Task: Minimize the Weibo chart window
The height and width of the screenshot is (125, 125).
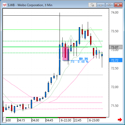Action: [x=101, y=5]
